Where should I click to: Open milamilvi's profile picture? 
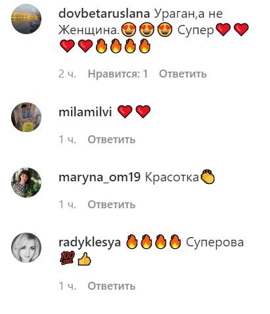click(26, 117)
